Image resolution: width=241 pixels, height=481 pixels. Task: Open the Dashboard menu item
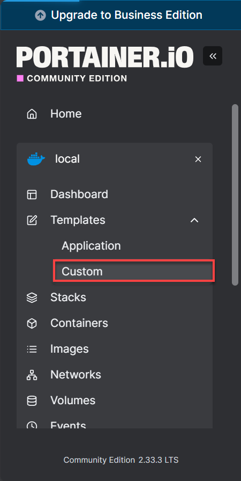79,194
